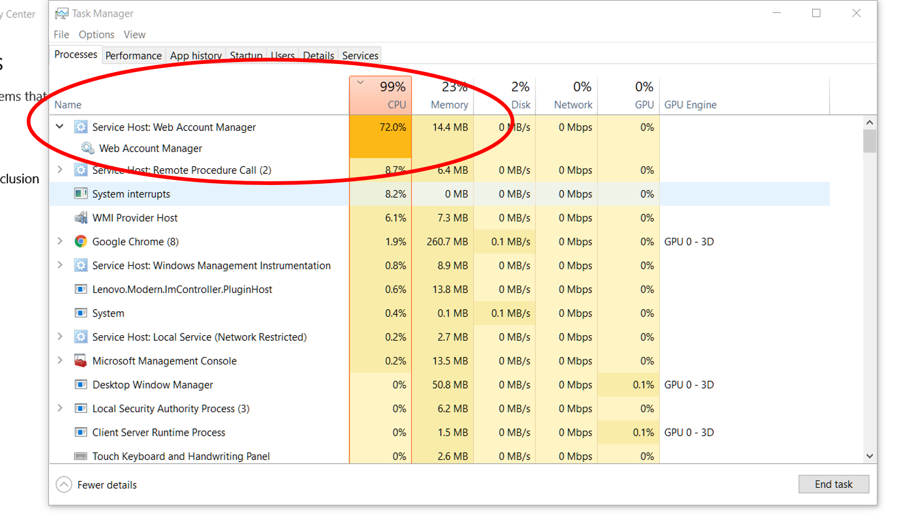The height and width of the screenshot is (524, 924).
Task: Select the Web Account Manager child entry
Action: tap(151, 148)
